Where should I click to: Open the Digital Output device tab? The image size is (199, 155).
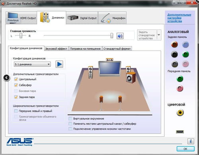point(82,18)
